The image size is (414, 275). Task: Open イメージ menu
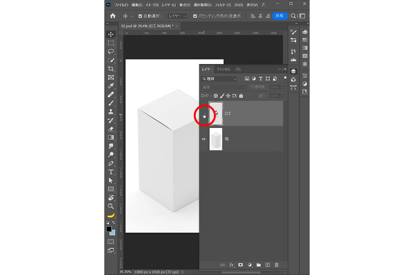152,5
